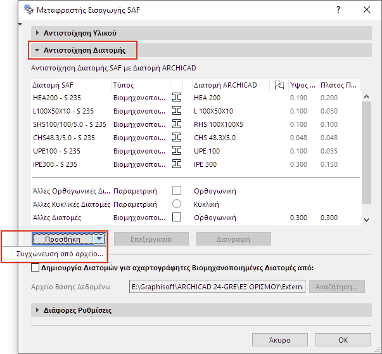Image resolution: width=382 pixels, height=354 pixels.
Task: Click the Ύψος column header
Action: click(303, 85)
